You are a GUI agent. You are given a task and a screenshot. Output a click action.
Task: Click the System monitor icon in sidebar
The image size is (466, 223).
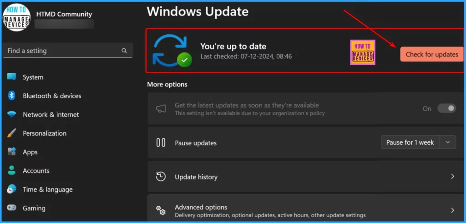(11, 77)
